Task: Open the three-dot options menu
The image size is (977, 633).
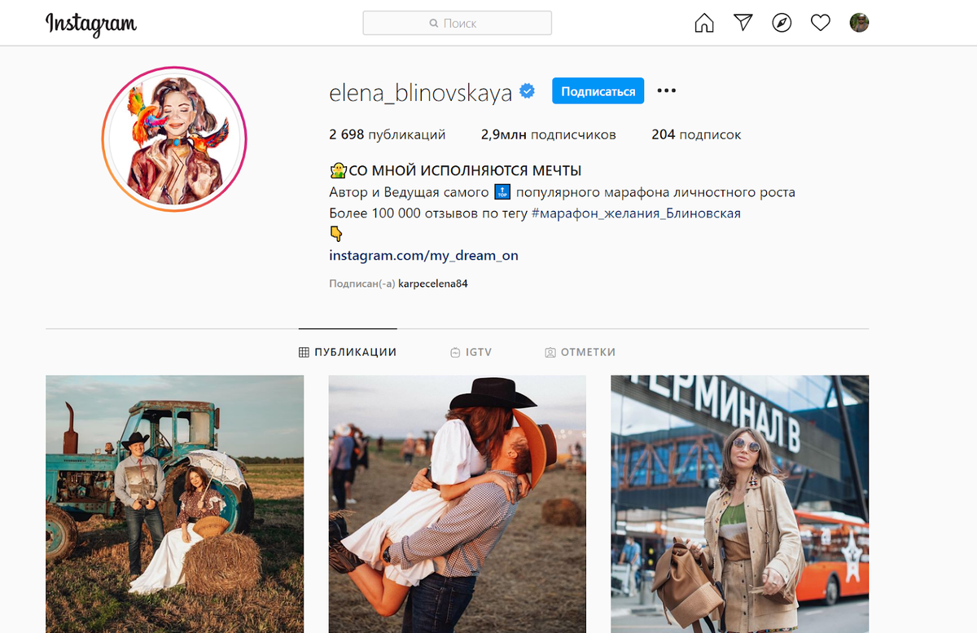Action: point(667,90)
